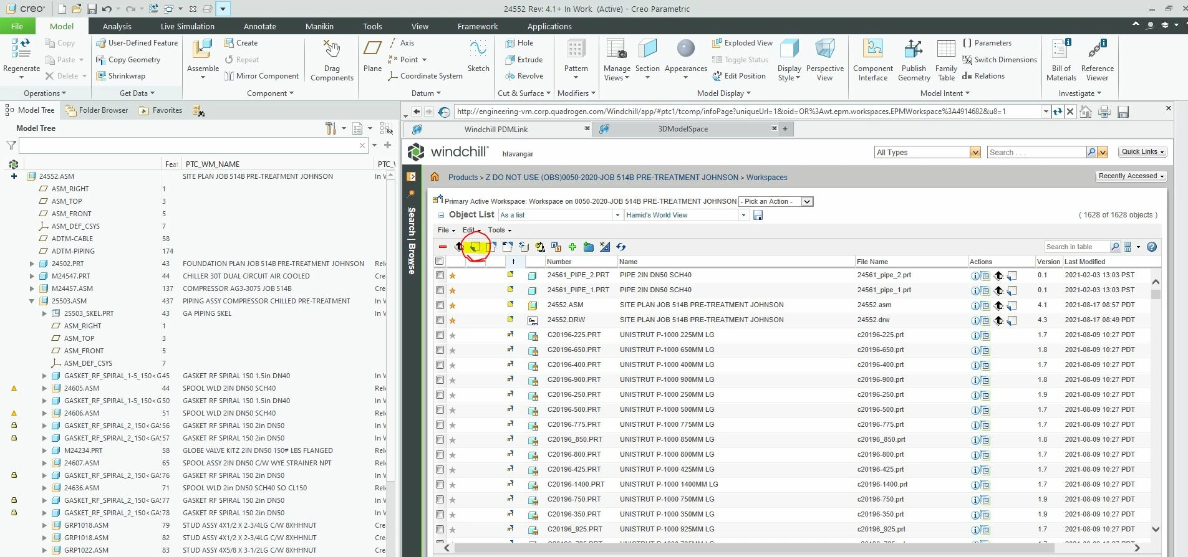Click the Search in table field
Screen dimensions: 1188x557
coord(1077,247)
